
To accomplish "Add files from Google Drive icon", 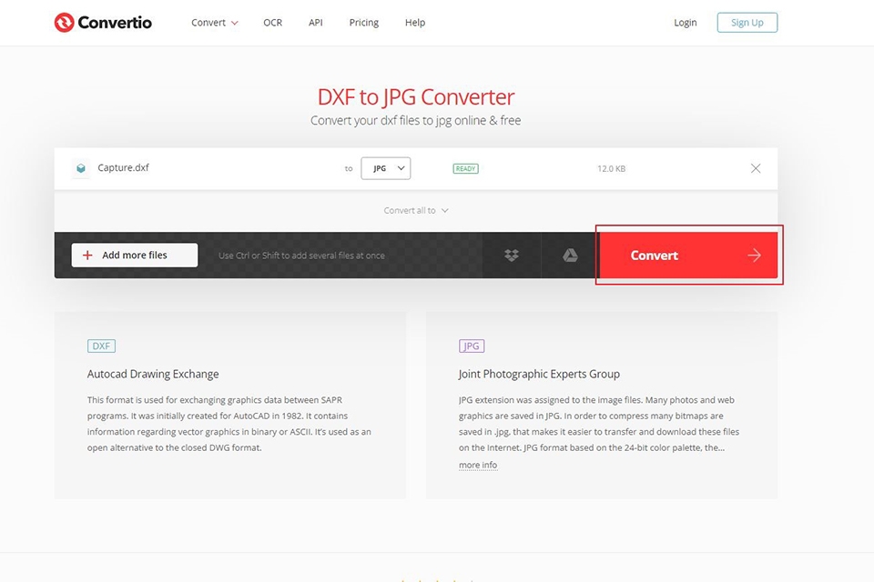I will click(570, 255).
